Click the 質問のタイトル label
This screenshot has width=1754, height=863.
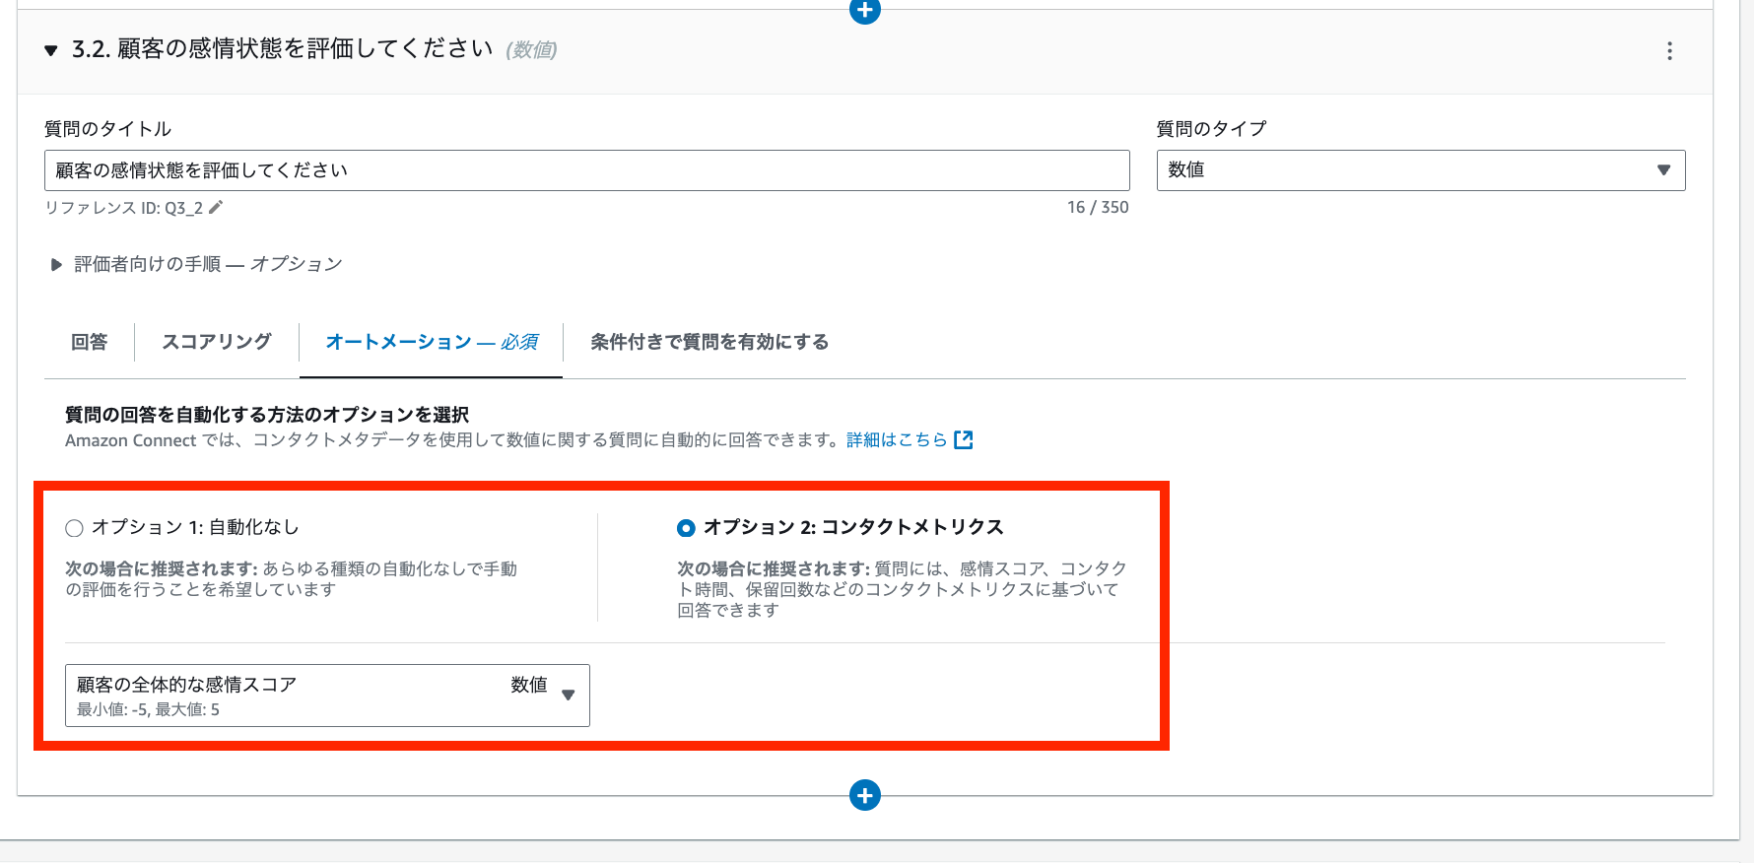[108, 129]
